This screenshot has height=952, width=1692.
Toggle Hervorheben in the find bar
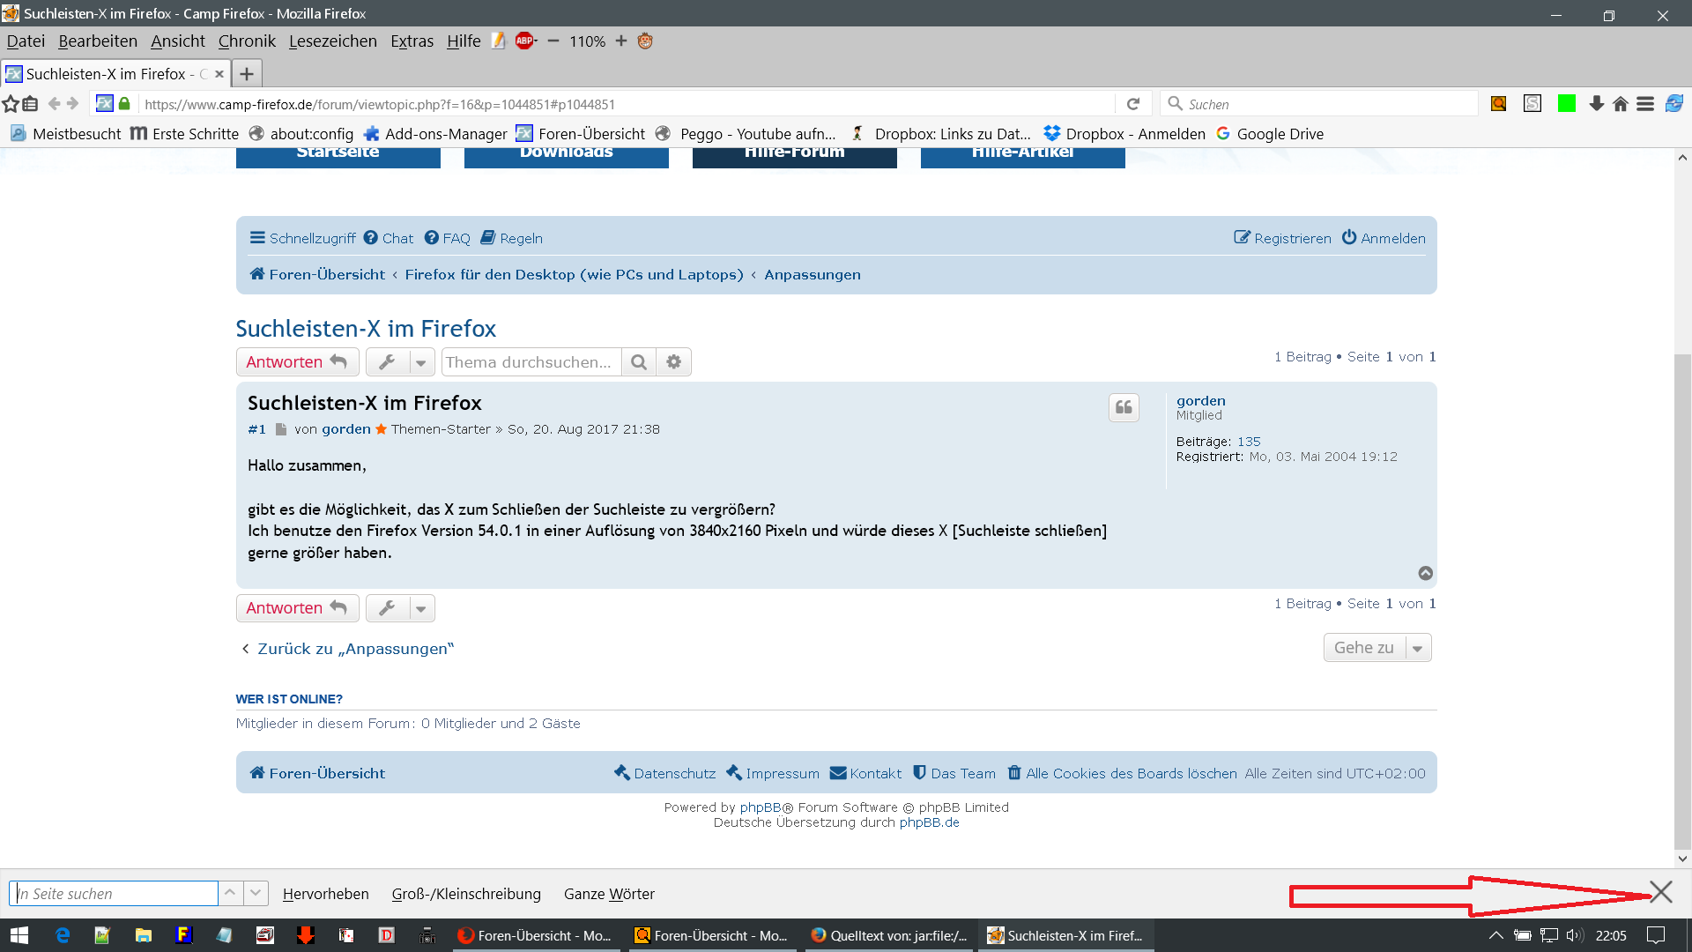point(325,894)
